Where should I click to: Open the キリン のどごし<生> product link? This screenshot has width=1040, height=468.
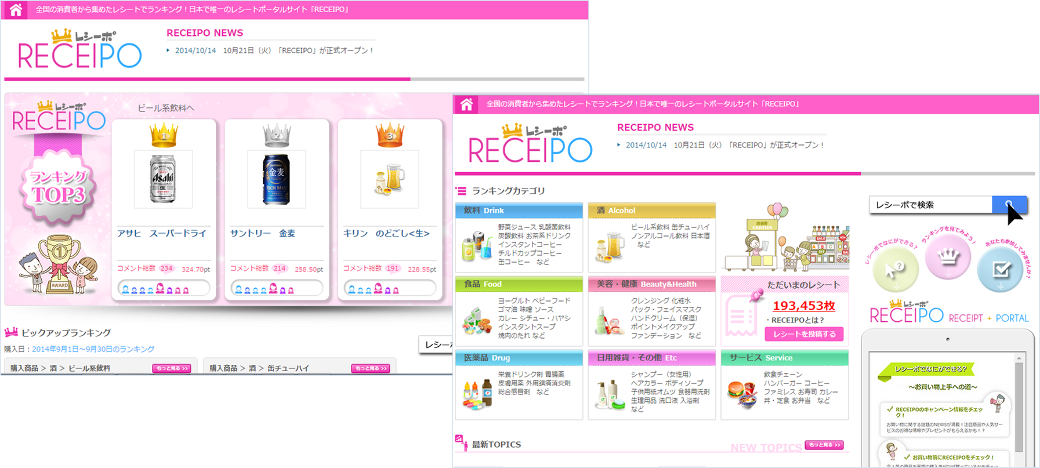point(386,233)
